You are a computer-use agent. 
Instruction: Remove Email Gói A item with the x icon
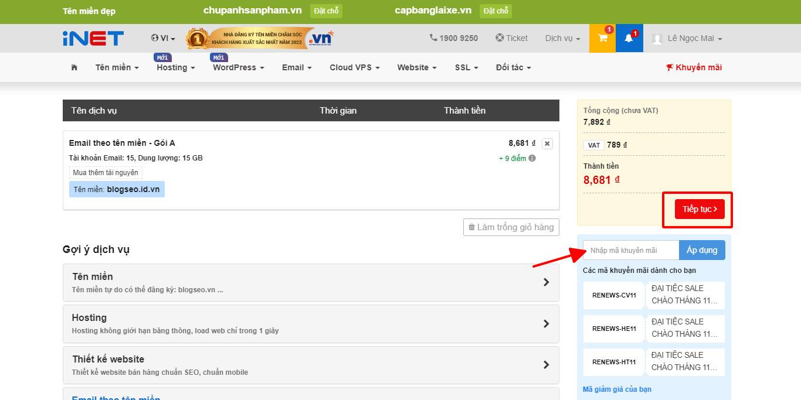click(x=547, y=143)
